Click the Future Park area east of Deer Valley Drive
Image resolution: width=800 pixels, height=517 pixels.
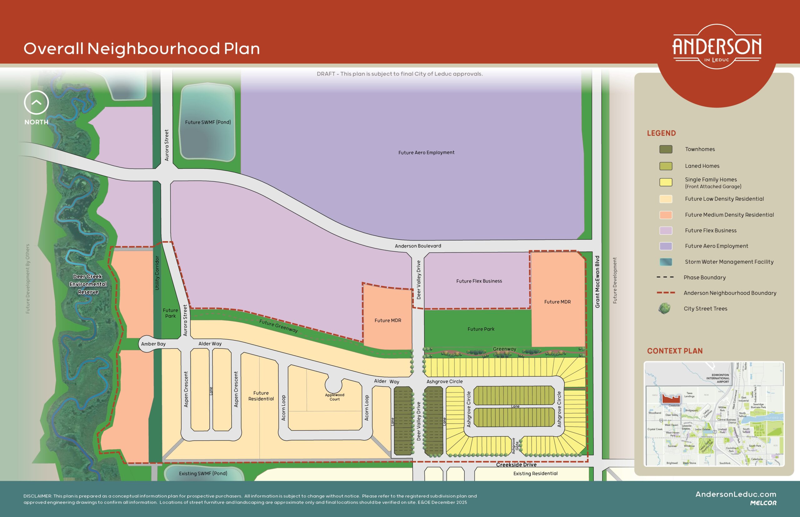tap(481, 329)
